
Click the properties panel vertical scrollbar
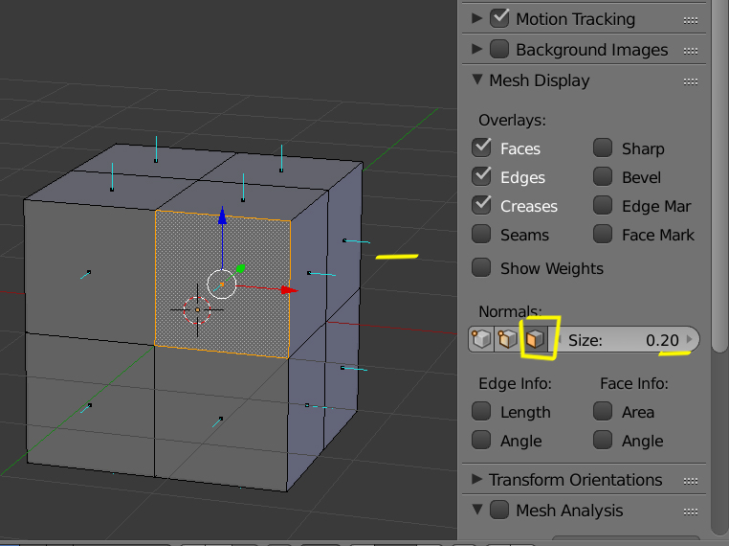click(719, 177)
